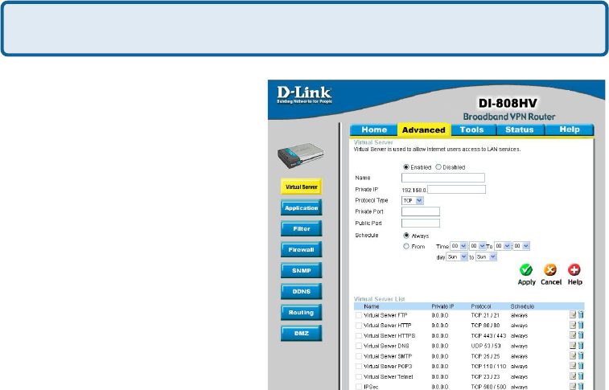The width and height of the screenshot is (609, 390).
Task: Click the D-Link logo
Action: (304, 95)
